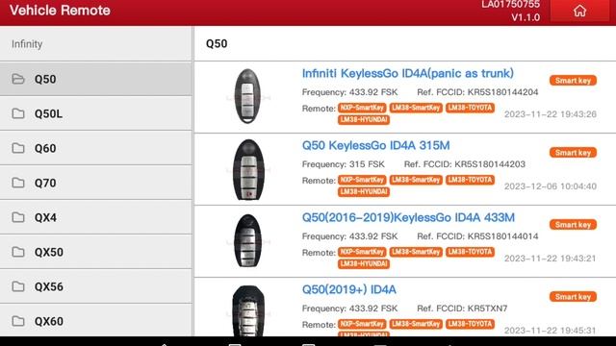
Task: Select QX50 model in list
Action: [x=96, y=252]
